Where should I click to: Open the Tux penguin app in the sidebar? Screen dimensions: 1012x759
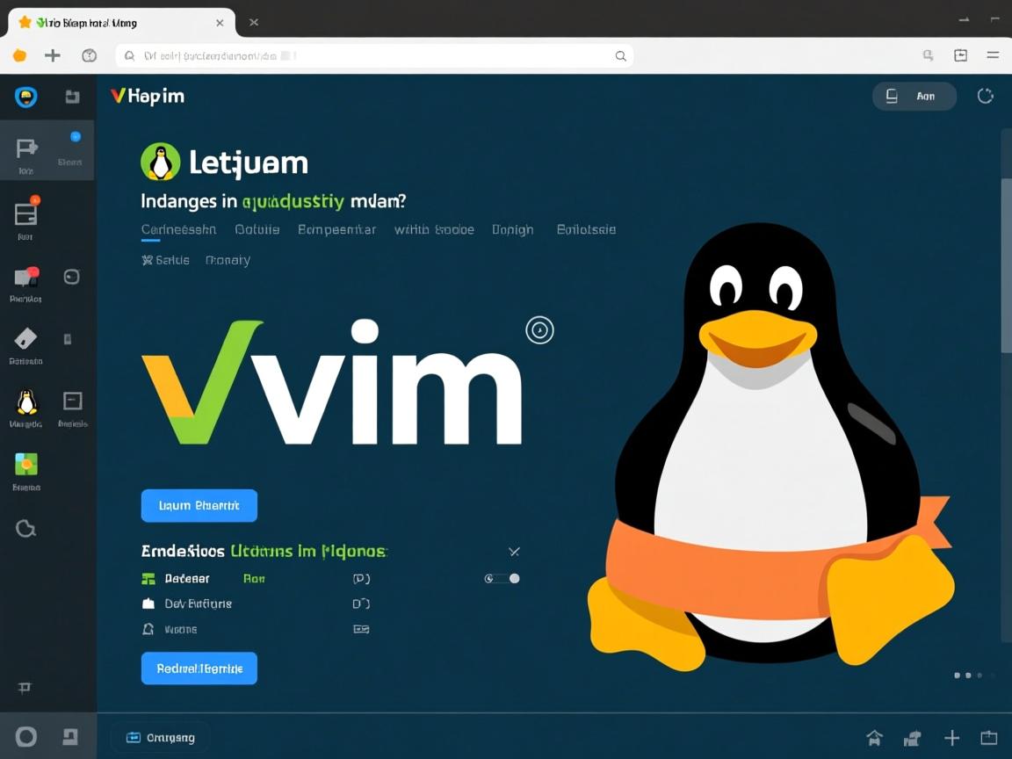coord(25,404)
